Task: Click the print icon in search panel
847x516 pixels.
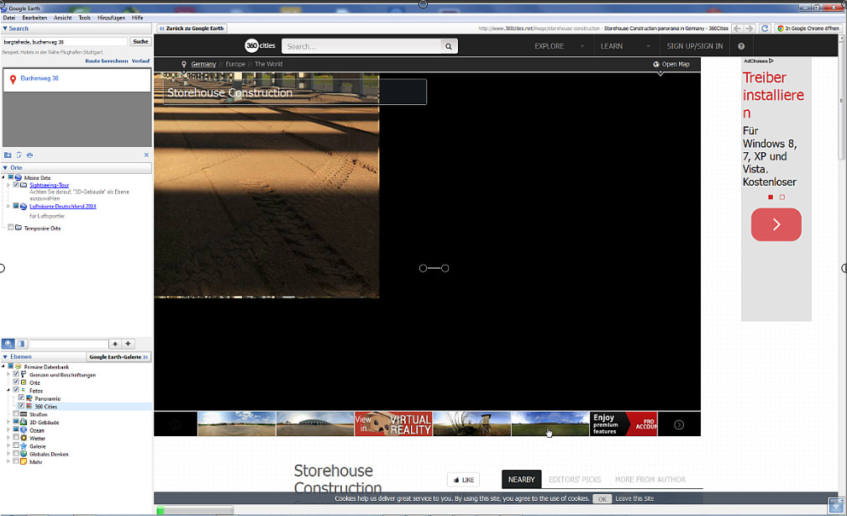Action: click(x=29, y=155)
